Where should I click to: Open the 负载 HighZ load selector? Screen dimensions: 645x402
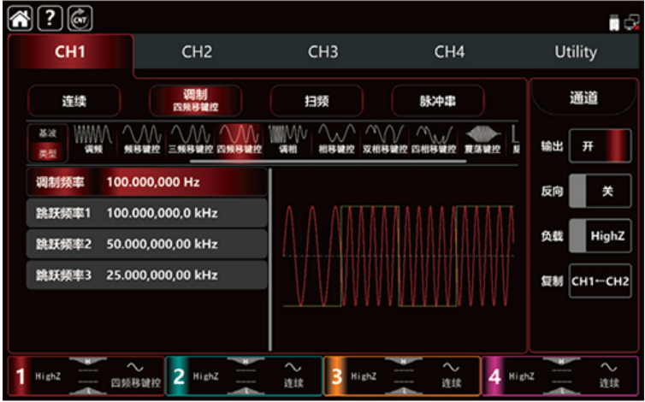coord(599,235)
